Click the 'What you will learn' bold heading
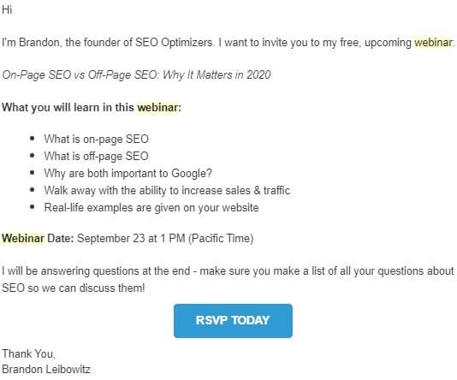457x380 pixels. [x=92, y=107]
